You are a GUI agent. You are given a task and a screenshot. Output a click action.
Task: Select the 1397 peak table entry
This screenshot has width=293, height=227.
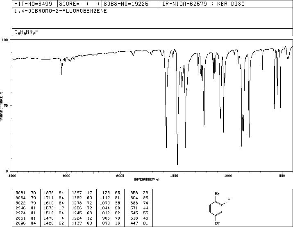point(82,193)
